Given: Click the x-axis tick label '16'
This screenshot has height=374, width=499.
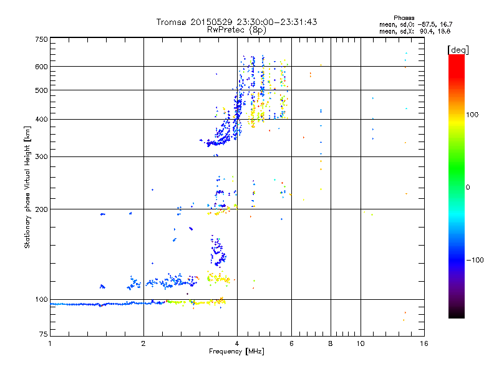Looking at the screenshot, I should 424,343.
